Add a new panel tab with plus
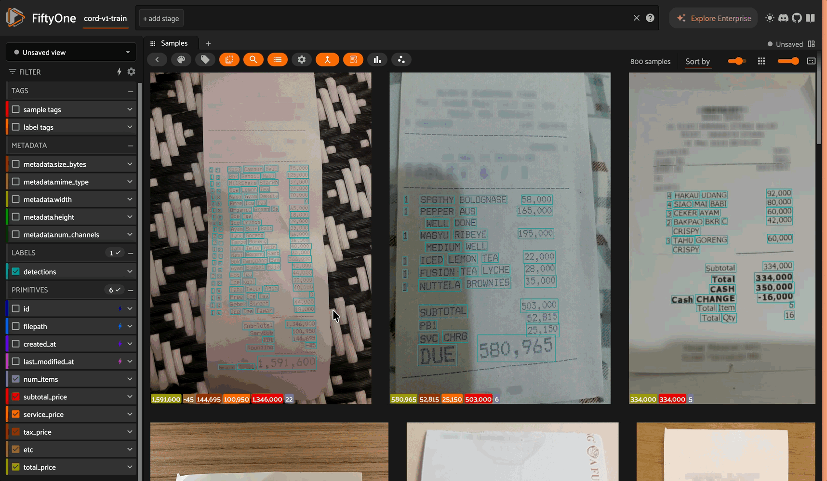The width and height of the screenshot is (827, 481). click(208, 43)
